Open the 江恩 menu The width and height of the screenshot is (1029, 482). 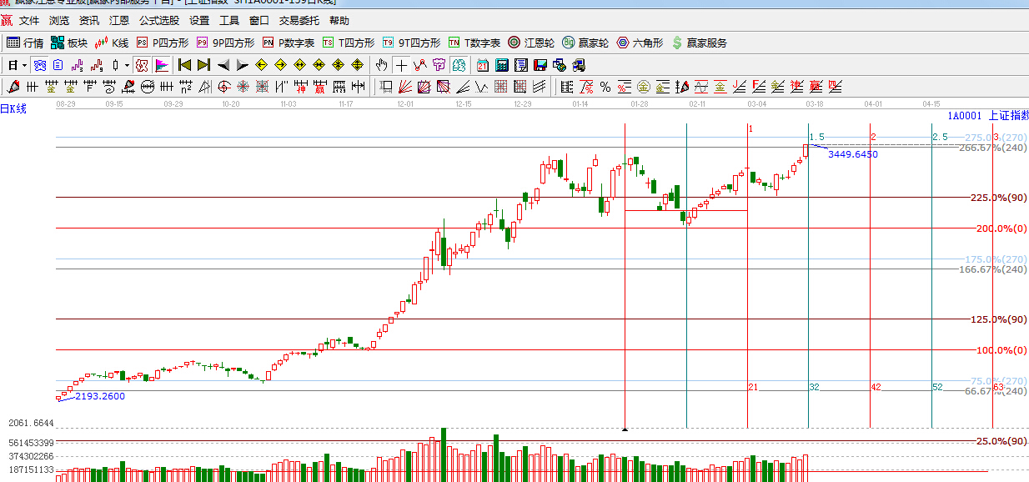119,20
